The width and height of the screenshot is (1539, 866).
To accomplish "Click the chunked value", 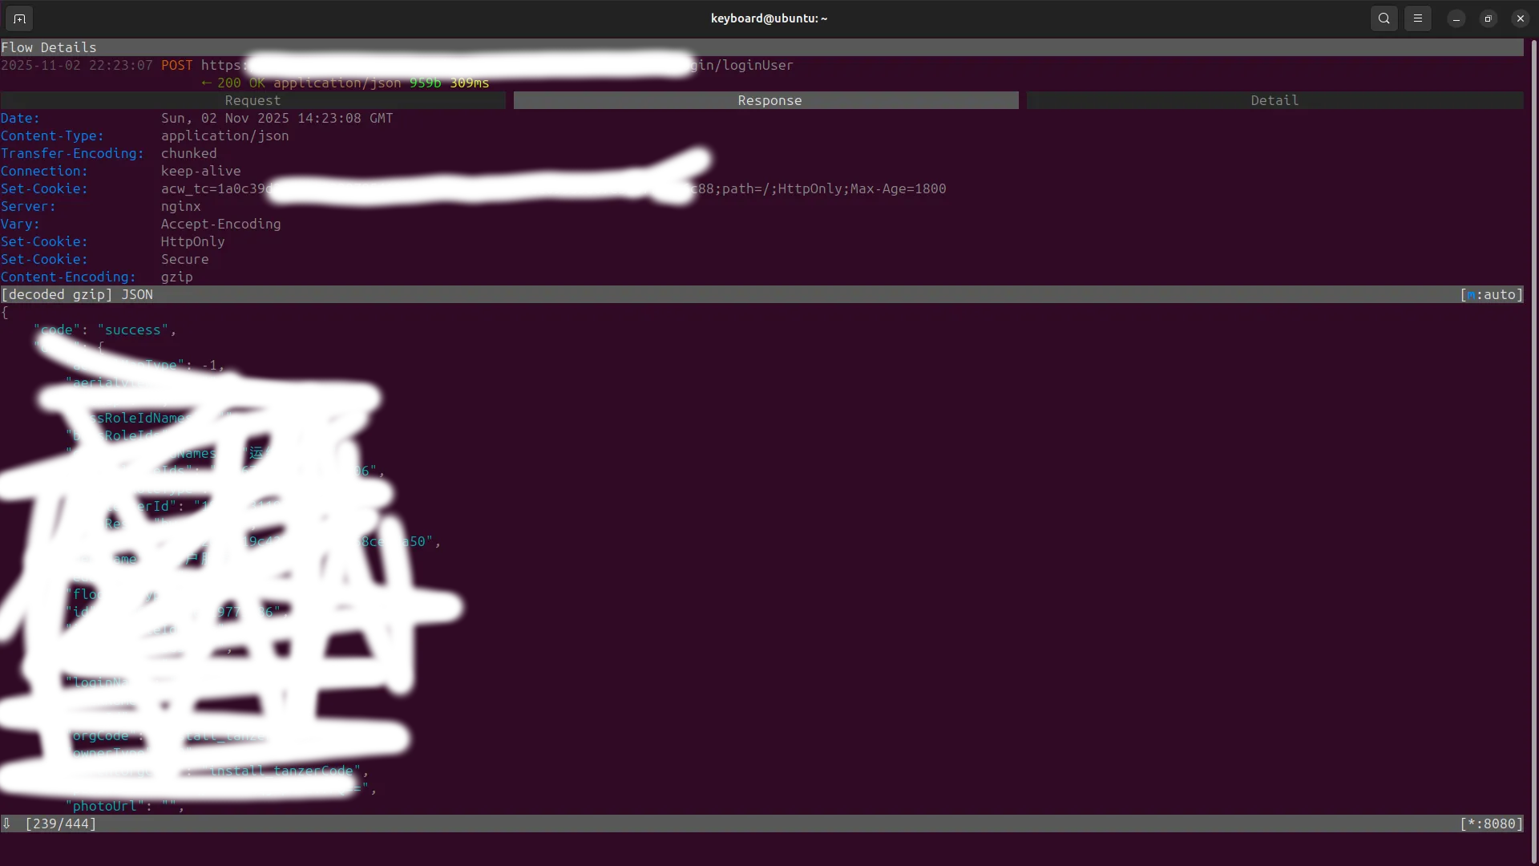I will [x=188, y=153].
